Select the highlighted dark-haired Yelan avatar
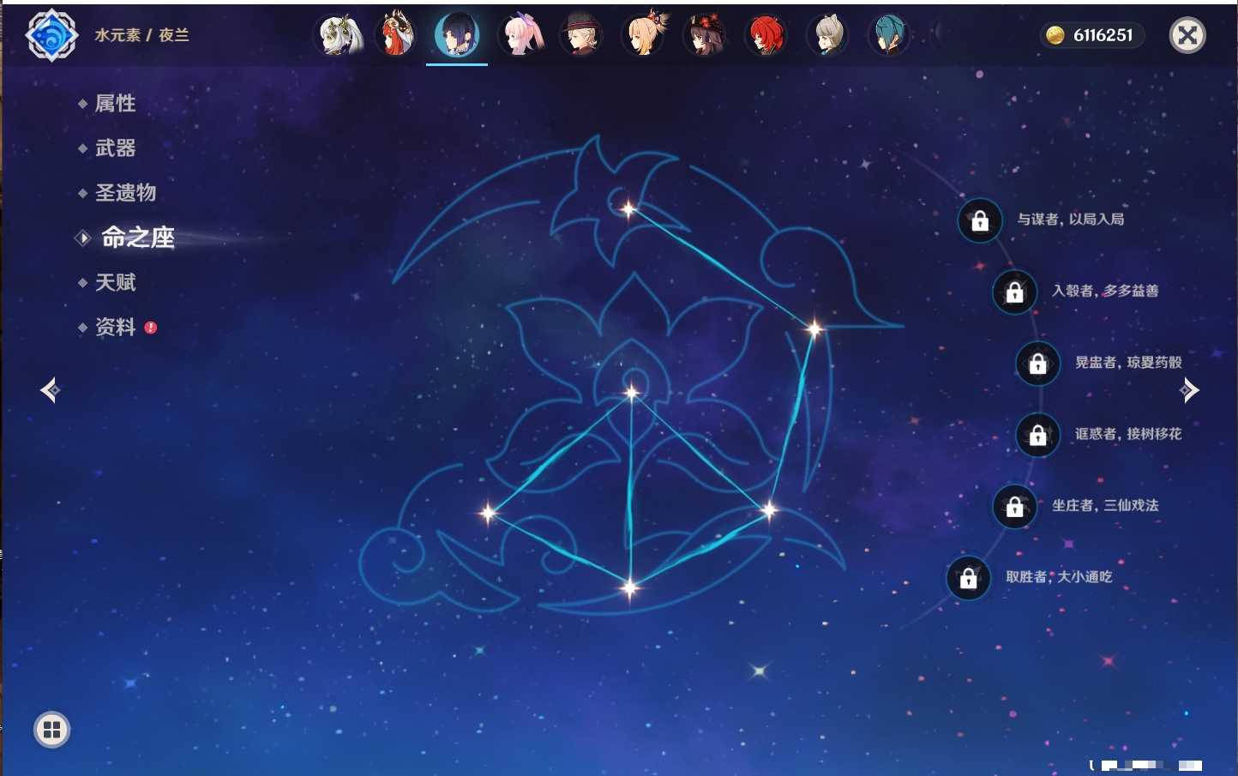The height and width of the screenshot is (776, 1238). [x=457, y=35]
